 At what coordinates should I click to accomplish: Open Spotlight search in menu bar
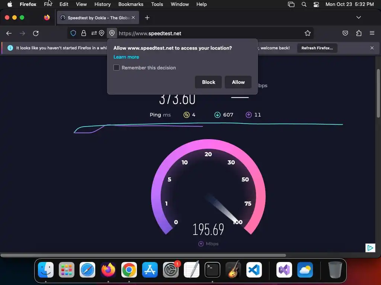[x=304, y=4]
